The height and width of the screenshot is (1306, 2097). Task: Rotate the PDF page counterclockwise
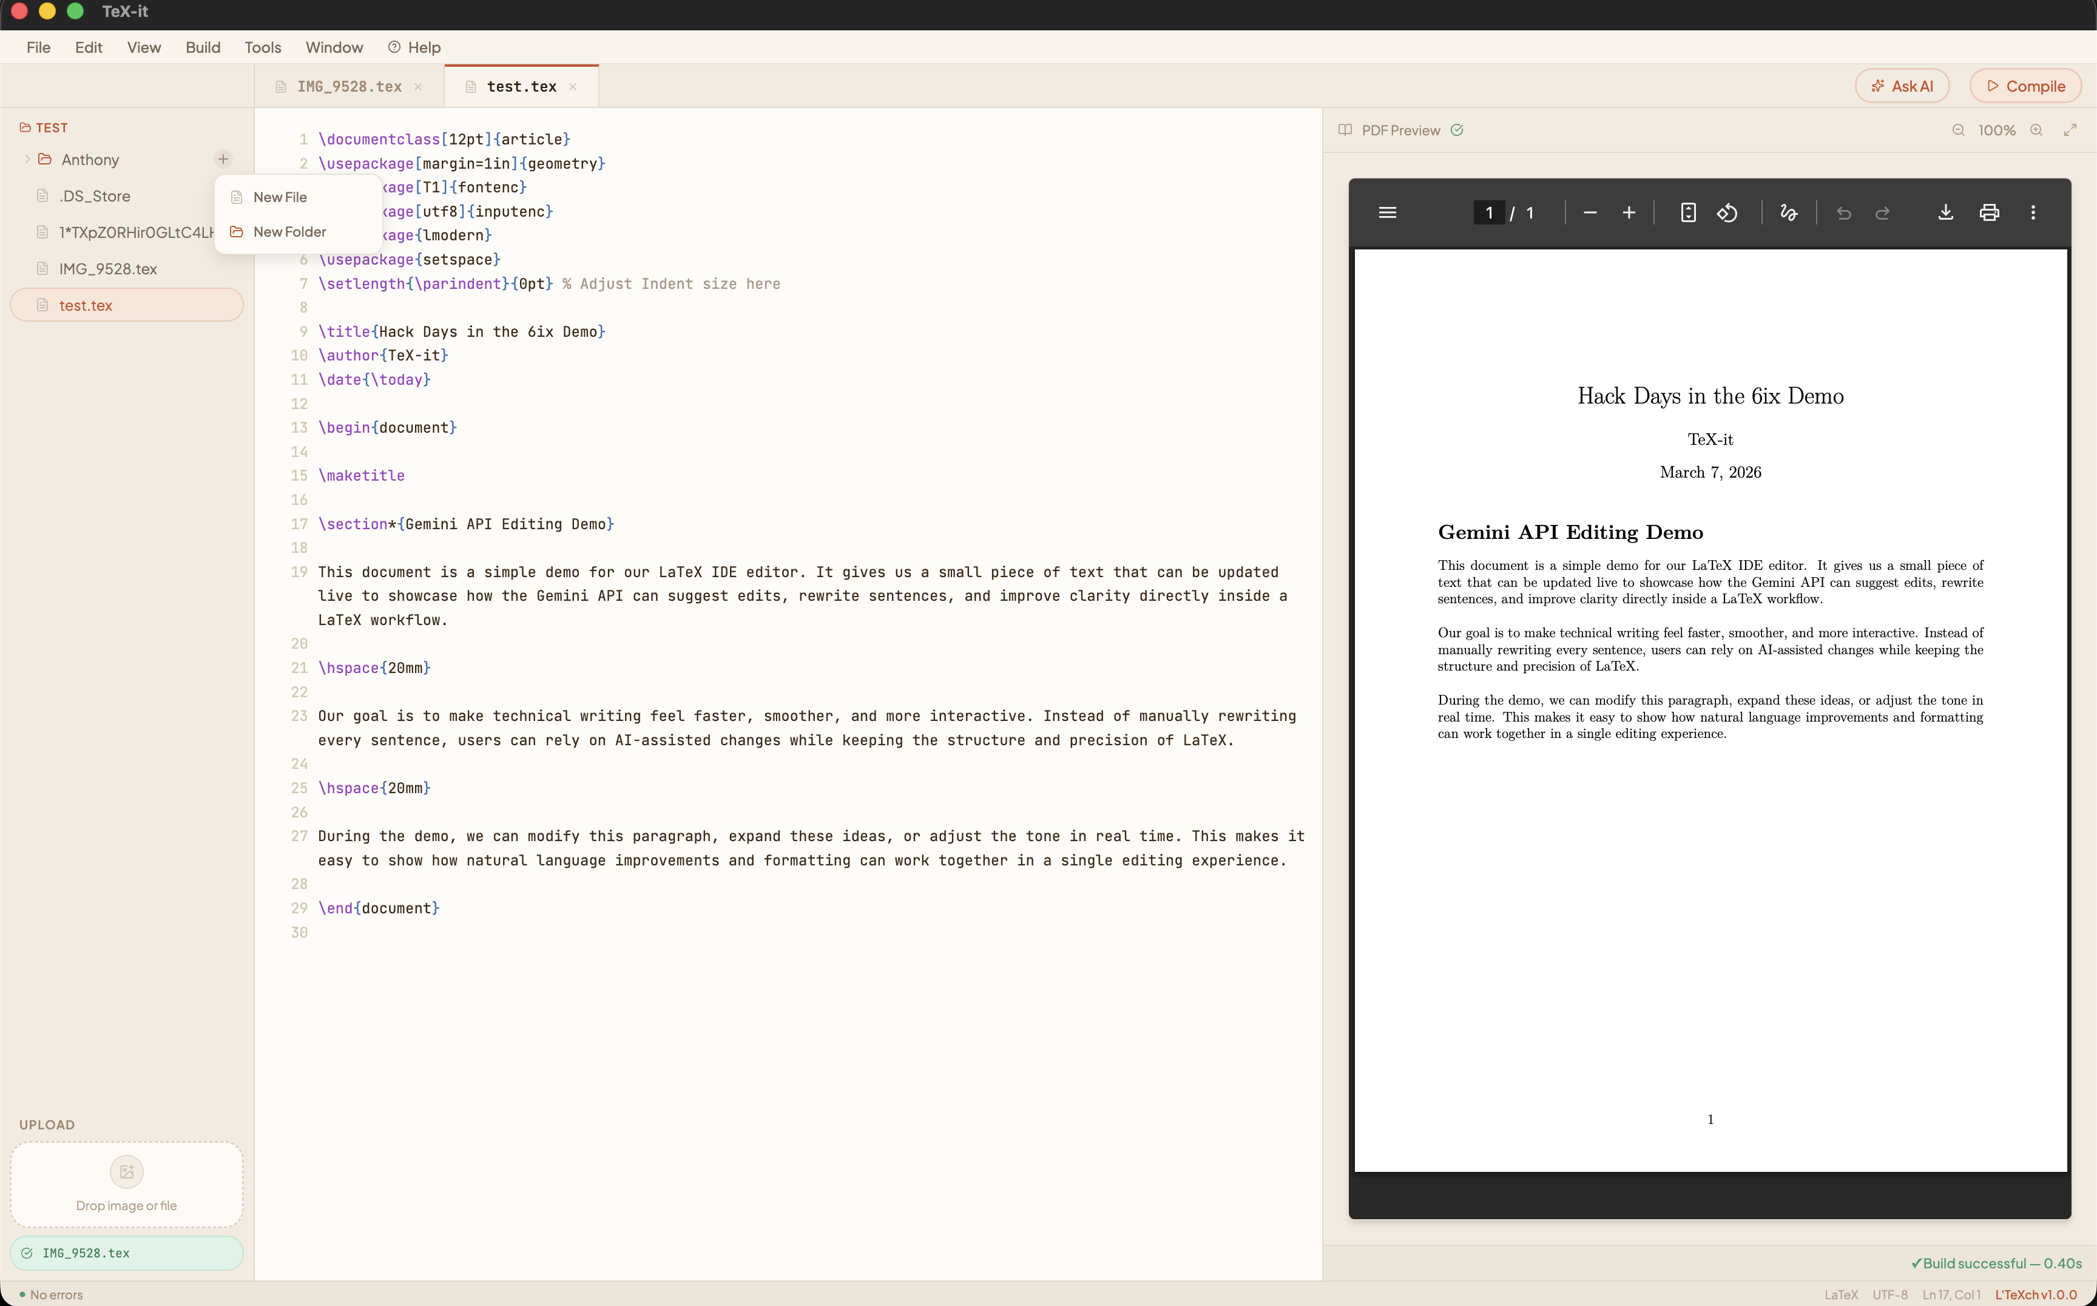(1726, 212)
